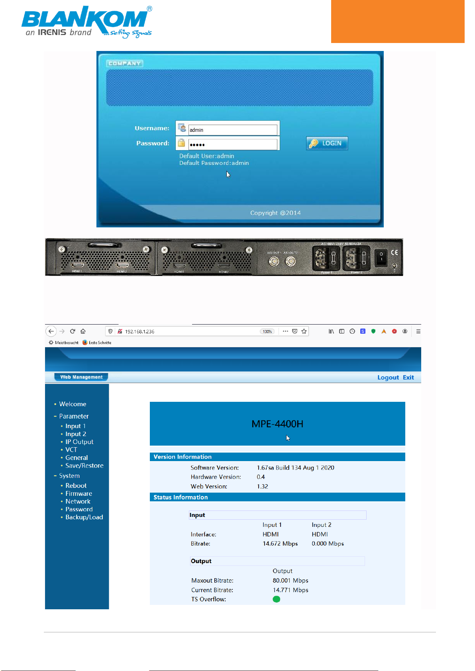Save page to Pocket icon
The height and width of the screenshot is (671, 475).
[295, 331]
